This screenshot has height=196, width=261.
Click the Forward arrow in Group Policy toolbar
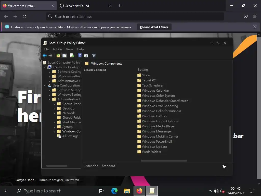(x=50, y=55)
